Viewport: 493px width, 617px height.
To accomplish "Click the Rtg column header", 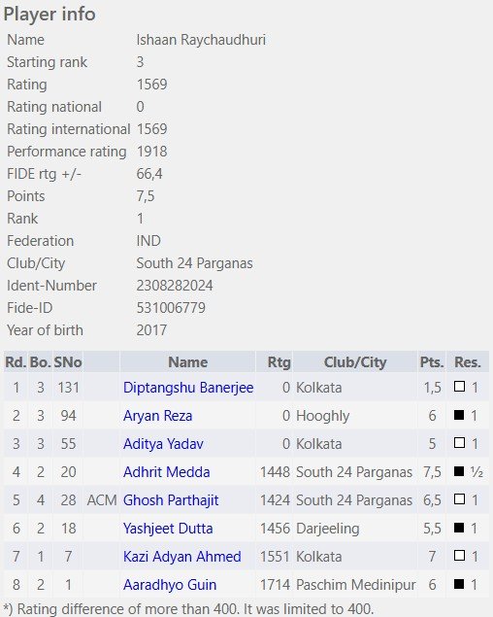I will (279, 362).
